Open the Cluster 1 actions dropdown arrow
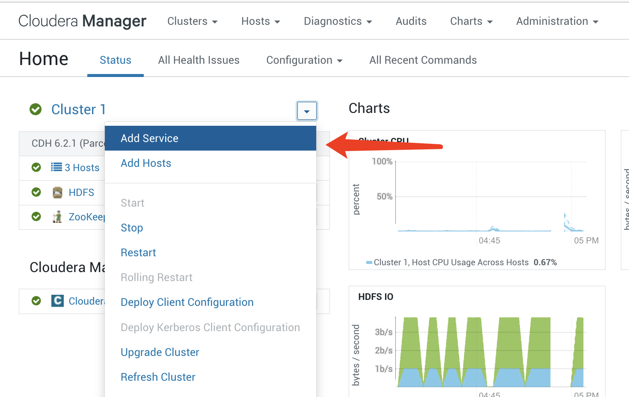Screen dimensions: 629x397 coord(307,111)
